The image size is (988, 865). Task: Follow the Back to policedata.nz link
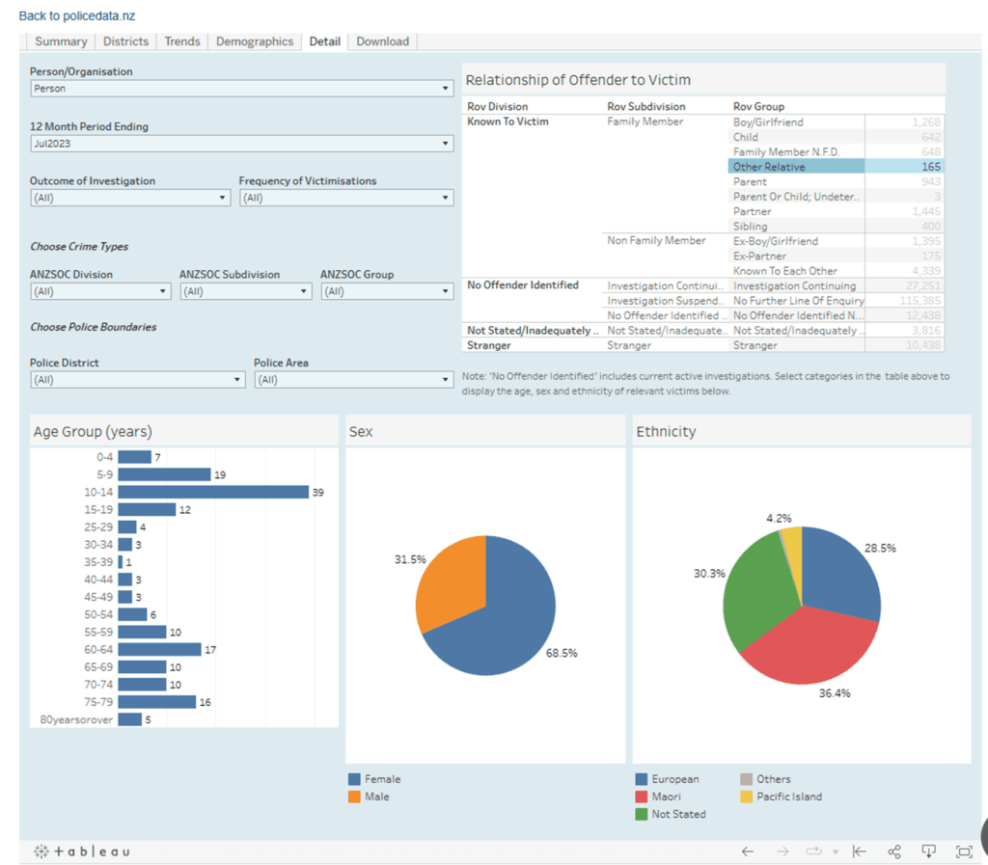click(76, 16)
